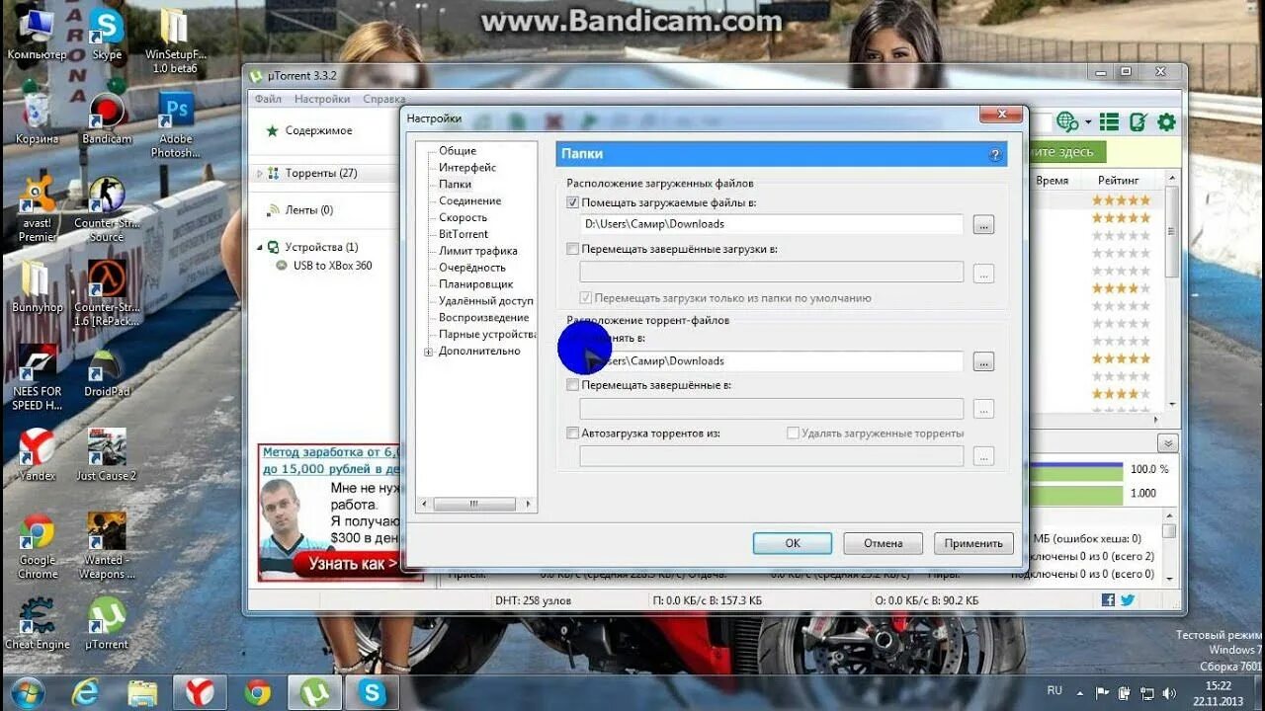Screen dimensions: 1265x711
Task: Open Windows Explorer folder in taskbar
Action: pyautogui.click(x=142, y=692)
